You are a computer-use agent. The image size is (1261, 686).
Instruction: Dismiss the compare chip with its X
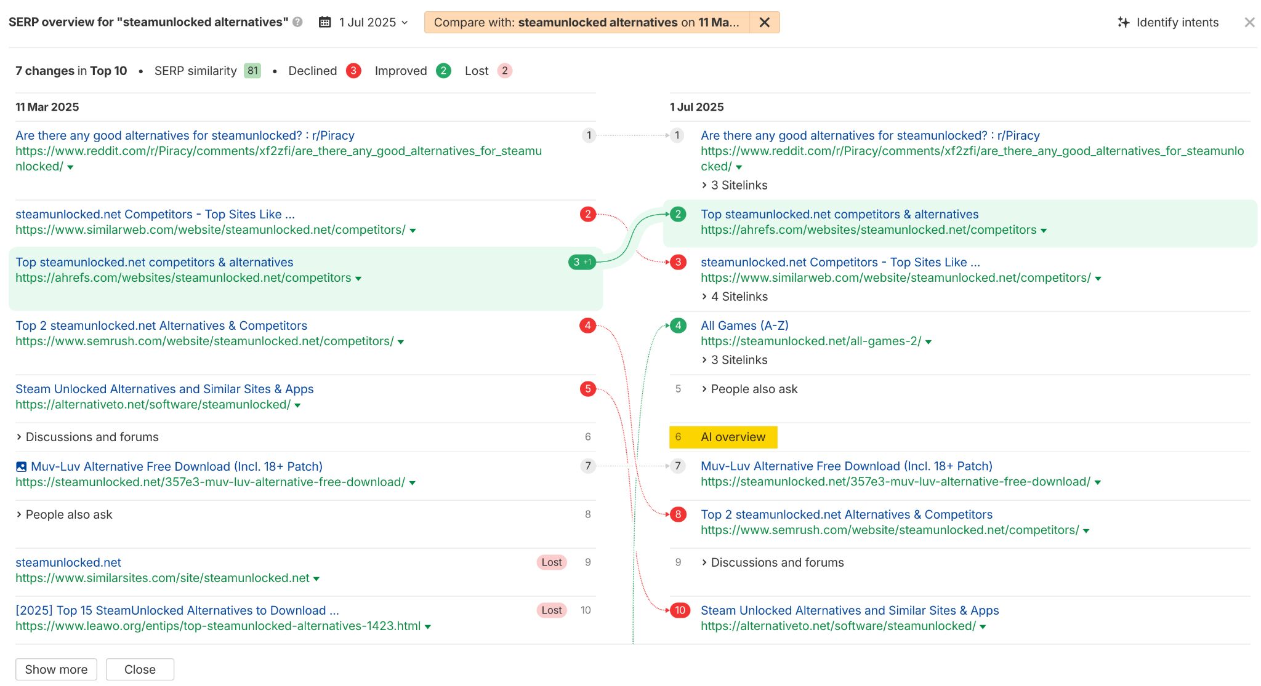pyautogui.click(x=764, y=22)
